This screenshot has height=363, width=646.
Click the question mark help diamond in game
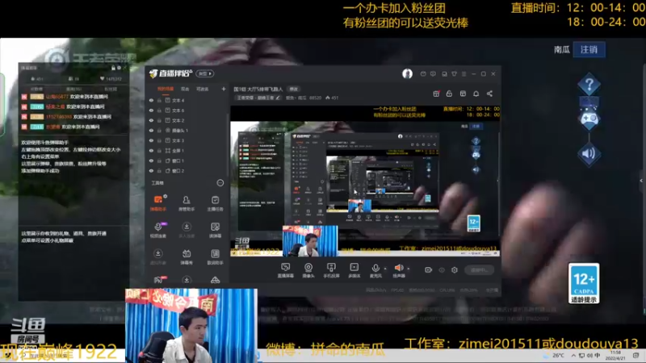(x=589, y=85)
